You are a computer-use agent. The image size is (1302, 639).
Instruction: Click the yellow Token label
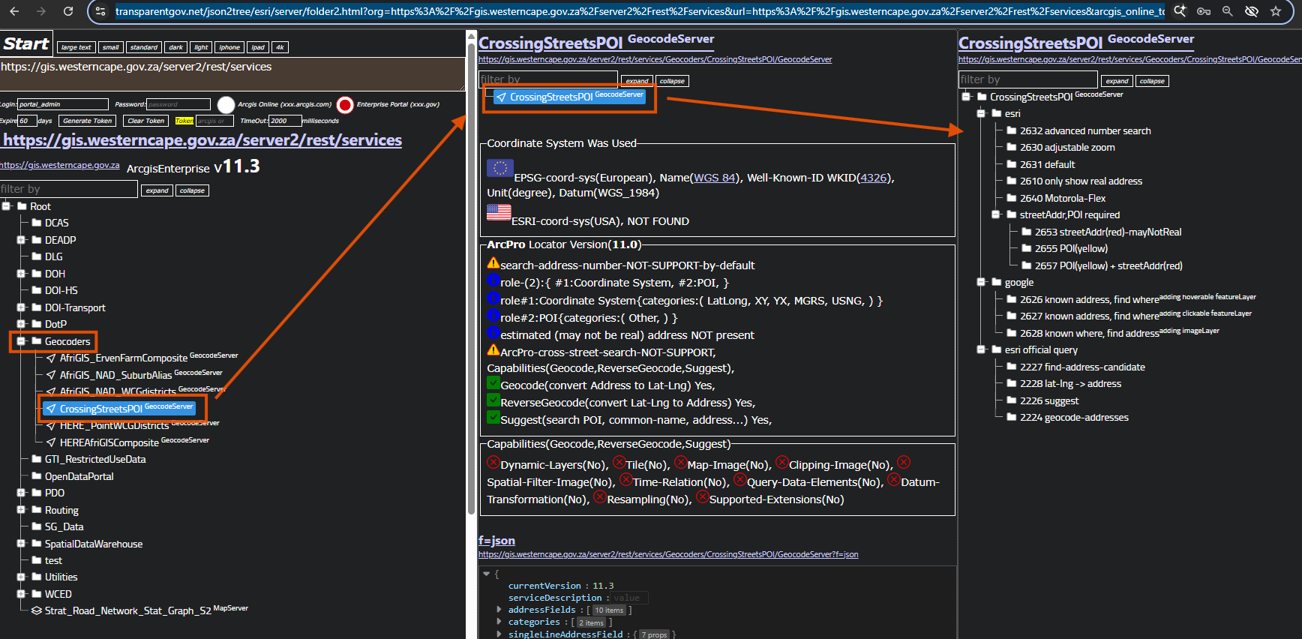[184, 121]
